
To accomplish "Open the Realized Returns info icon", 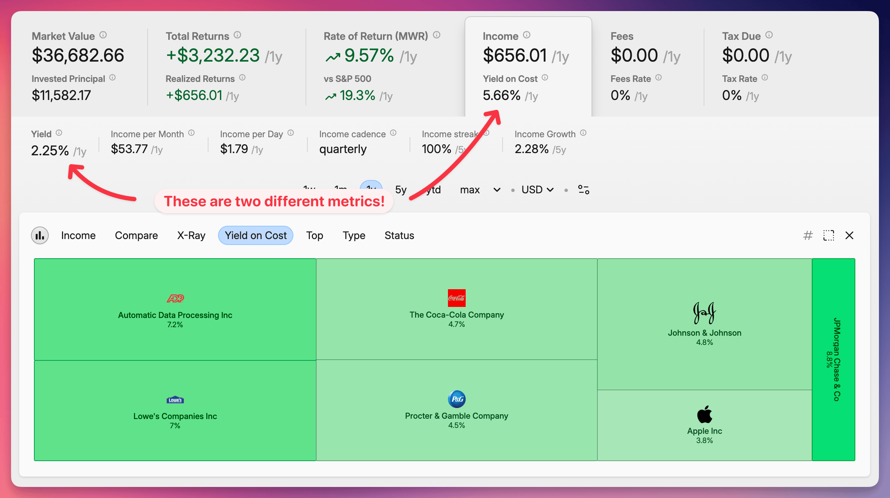I will tap(242, 77).
